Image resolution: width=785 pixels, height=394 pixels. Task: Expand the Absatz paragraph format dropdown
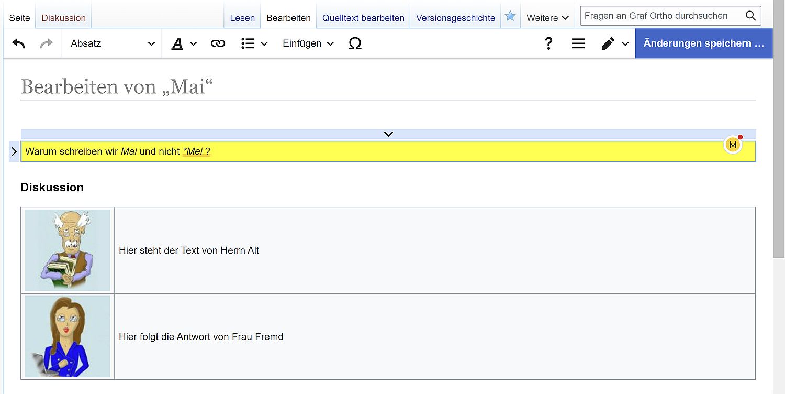(x=113, y=43)
